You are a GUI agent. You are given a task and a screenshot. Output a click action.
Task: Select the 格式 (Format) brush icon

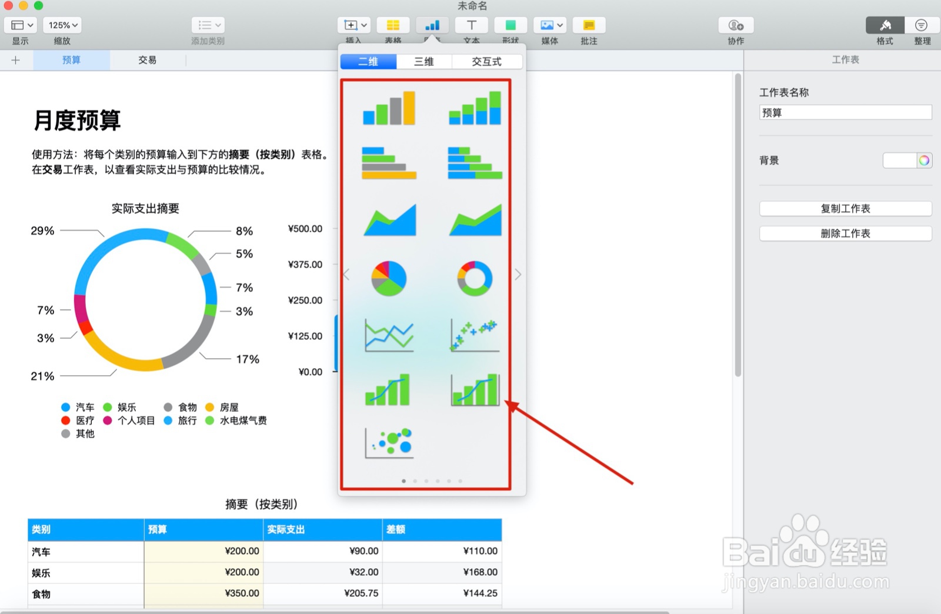click(x=884, y=25)
